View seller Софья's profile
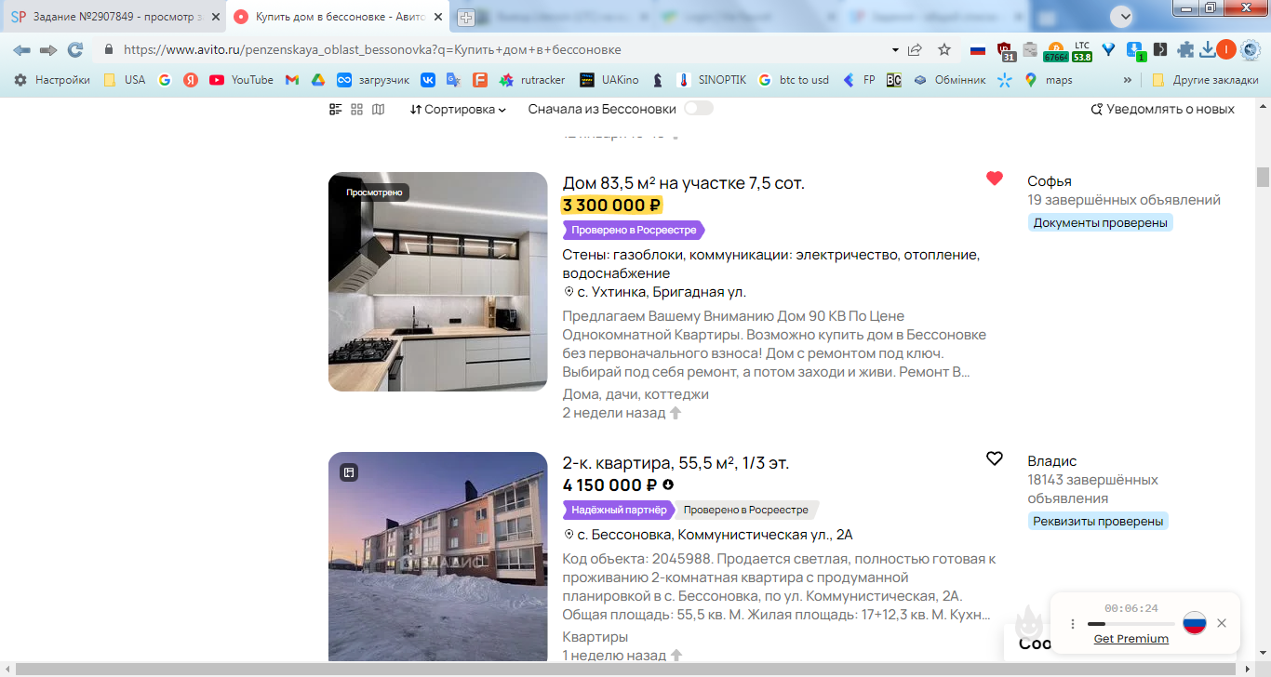The width and height of the screenshot is (1271, 677). point(1050,181)
